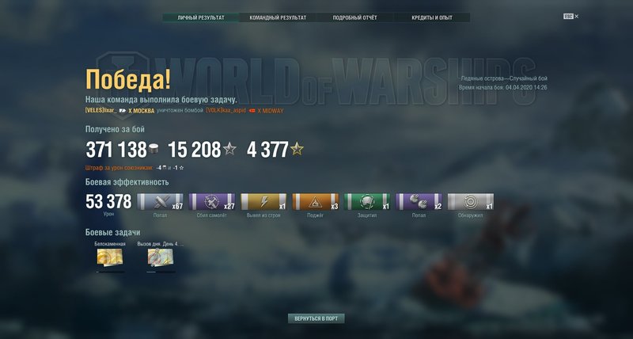The image size is (633, 339).
Task: Click the gold star free XP icon
Action: click(x=297, y=149)
